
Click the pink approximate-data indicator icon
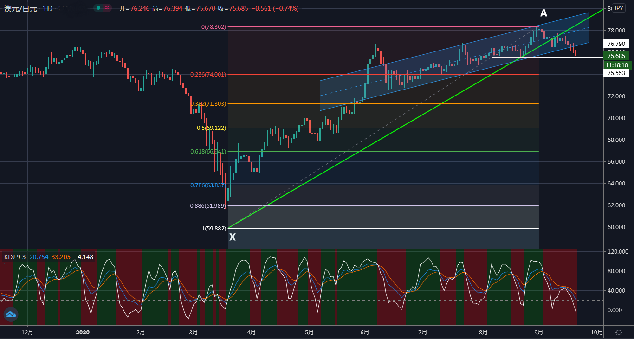(107, 8)
